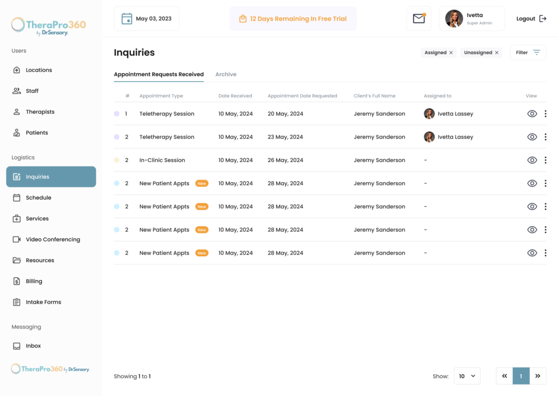
Task: Remove the Assigned filter chip
Action: (451, 53)
